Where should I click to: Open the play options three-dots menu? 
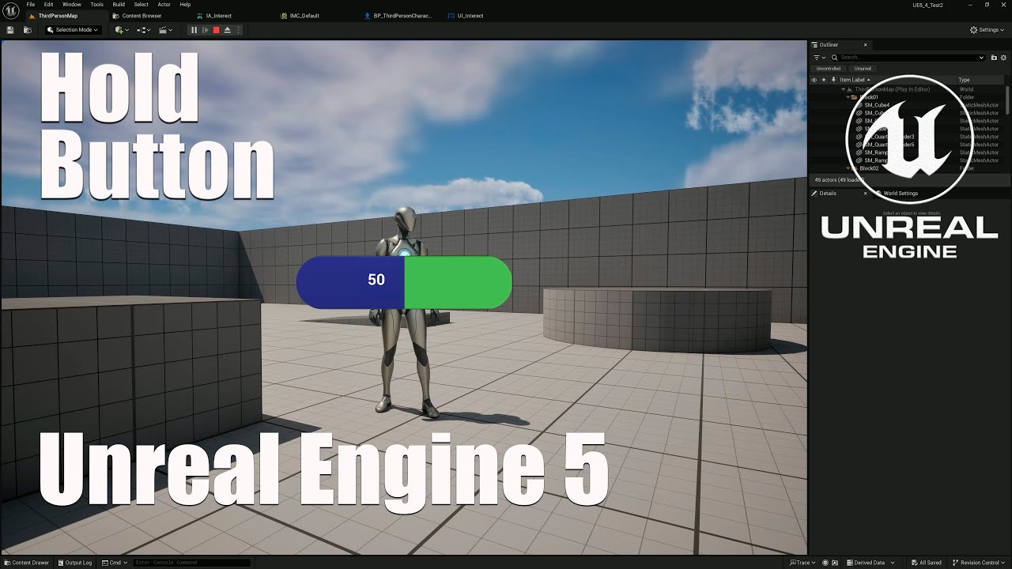tap(238, 30)
